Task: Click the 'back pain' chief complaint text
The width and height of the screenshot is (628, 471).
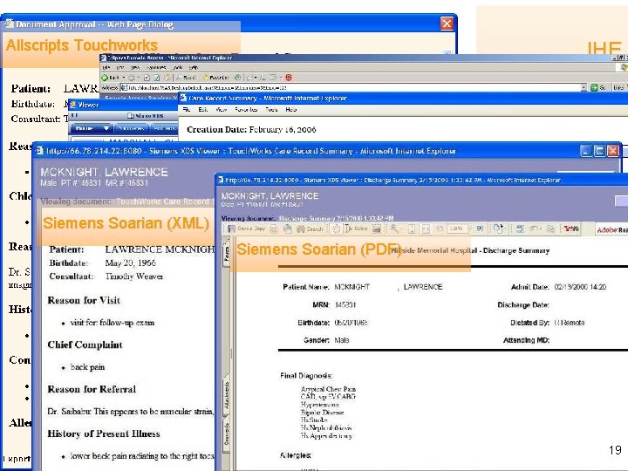Action: pyautogui.click(x=87, y=367)
